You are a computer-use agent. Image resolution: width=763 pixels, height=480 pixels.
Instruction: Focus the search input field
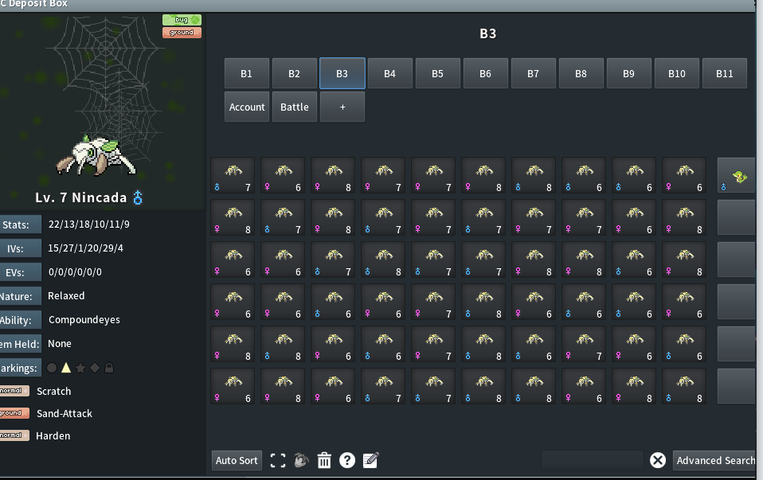click(x=593, y=460)
